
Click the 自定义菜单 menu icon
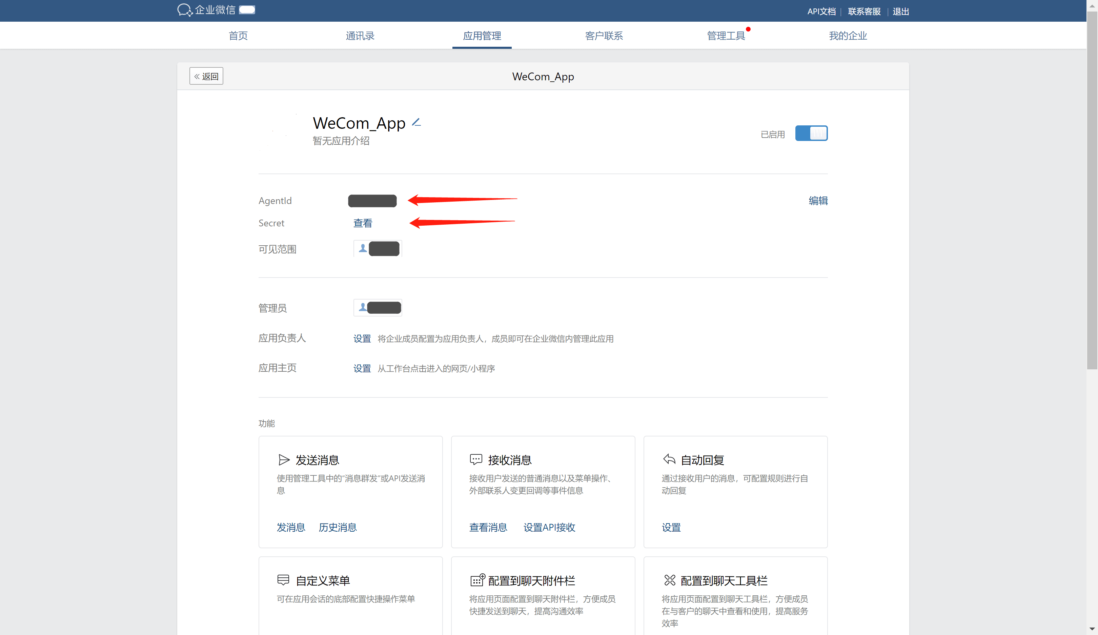coord(283,580)
